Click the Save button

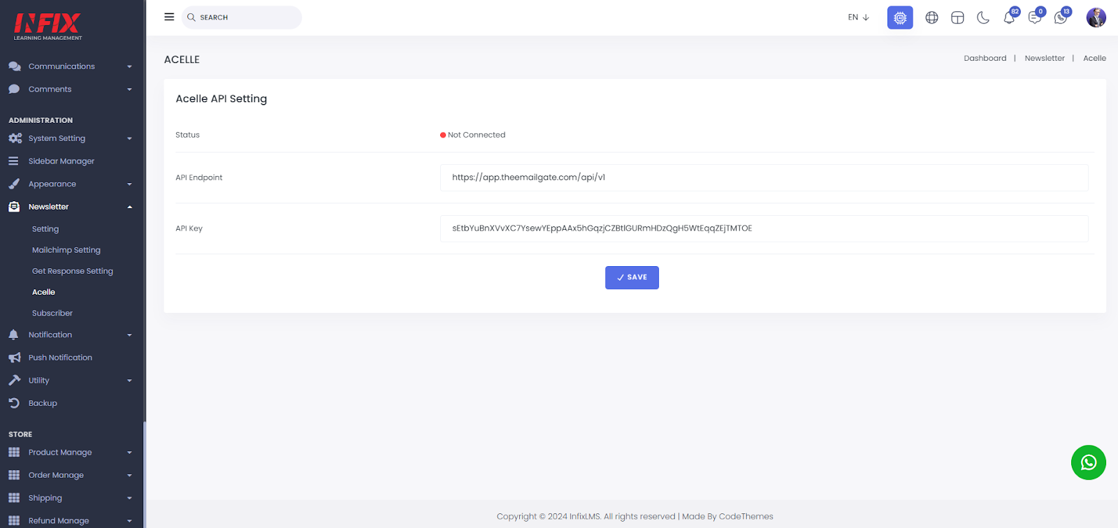[x=632, y=277]
